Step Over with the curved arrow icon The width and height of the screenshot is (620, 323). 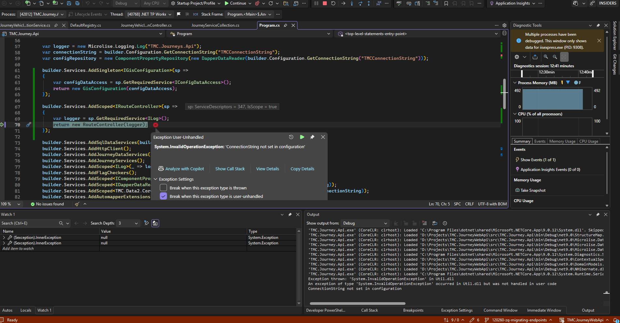pos(360,3)
